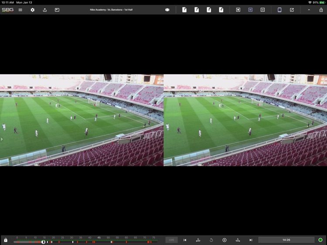Open the window layout icon

click(57, 10)
